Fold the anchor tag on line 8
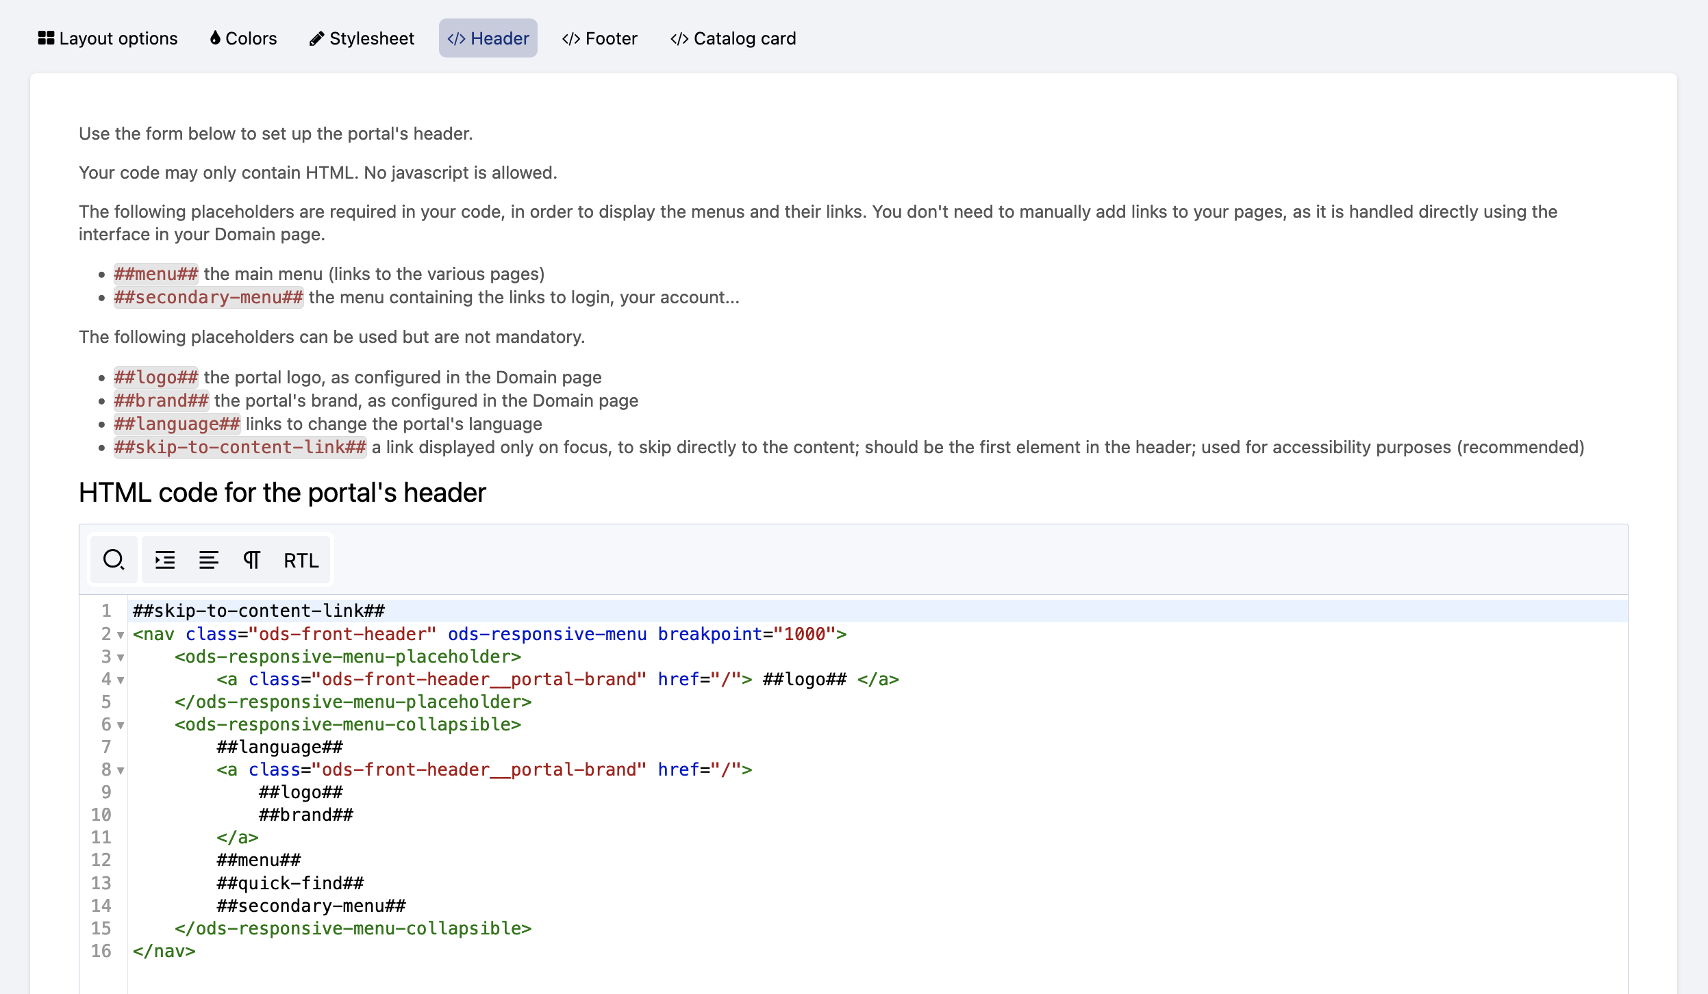The height and width of the screenshot is (994, 1708). (121, 771)
